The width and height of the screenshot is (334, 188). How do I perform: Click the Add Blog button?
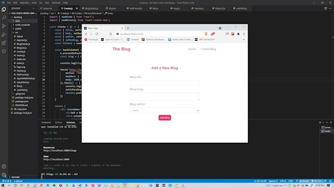coord(165,118)
